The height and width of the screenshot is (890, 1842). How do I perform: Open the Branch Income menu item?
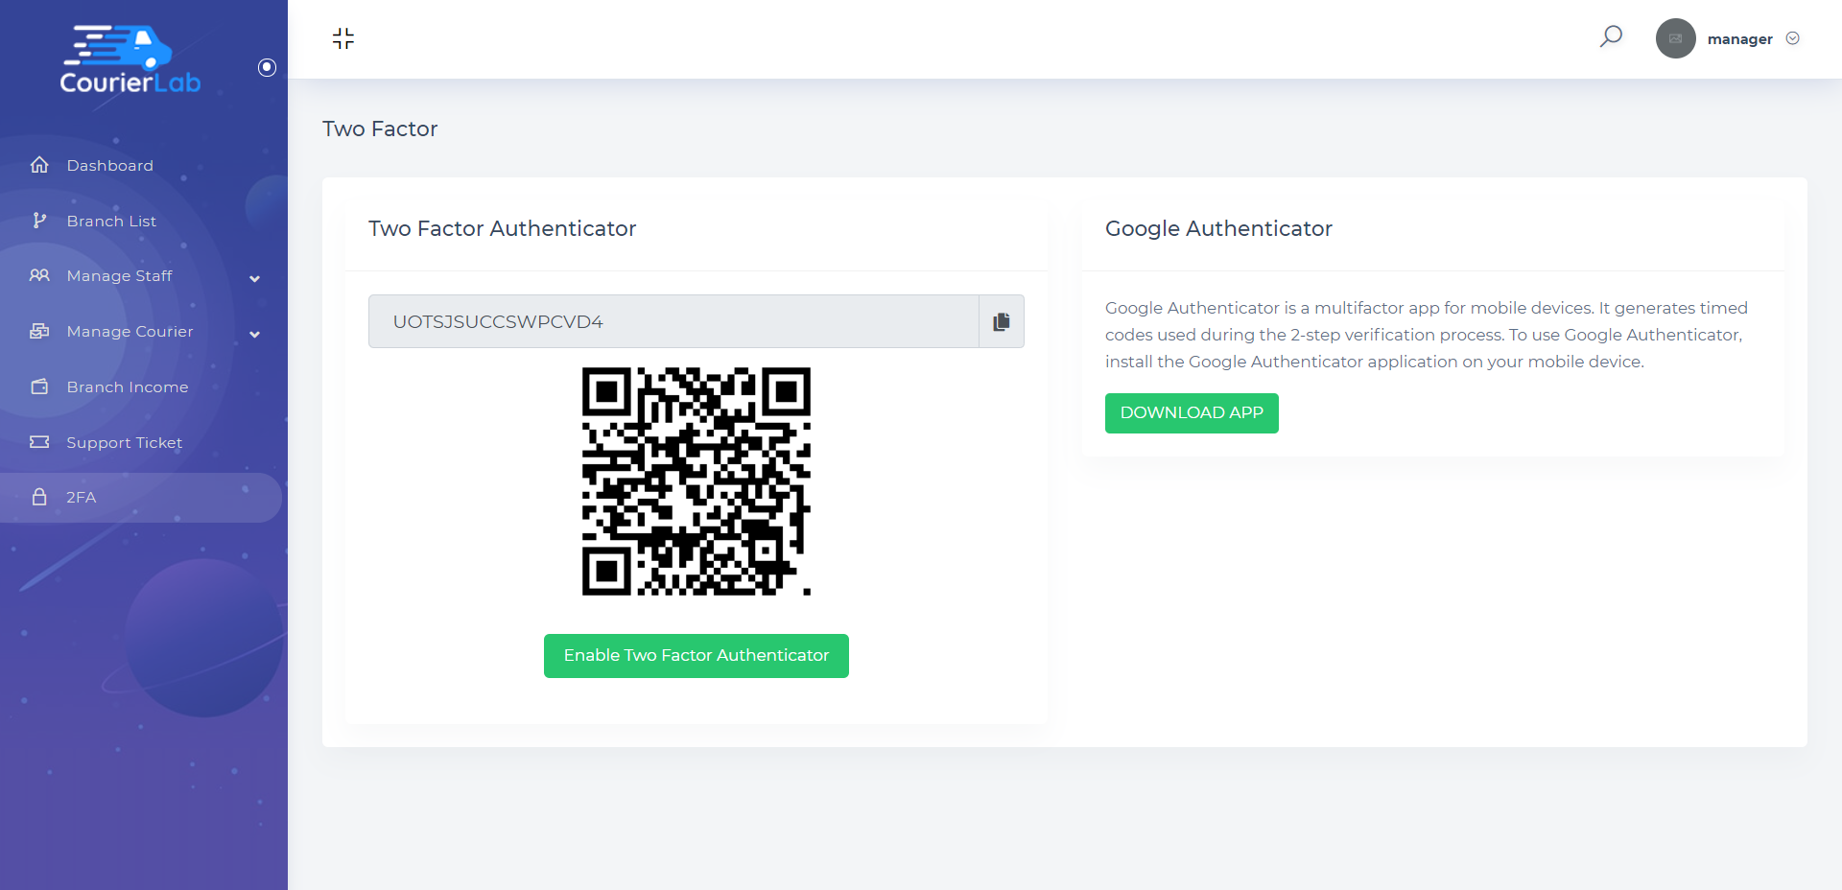[x=127, y=387]
